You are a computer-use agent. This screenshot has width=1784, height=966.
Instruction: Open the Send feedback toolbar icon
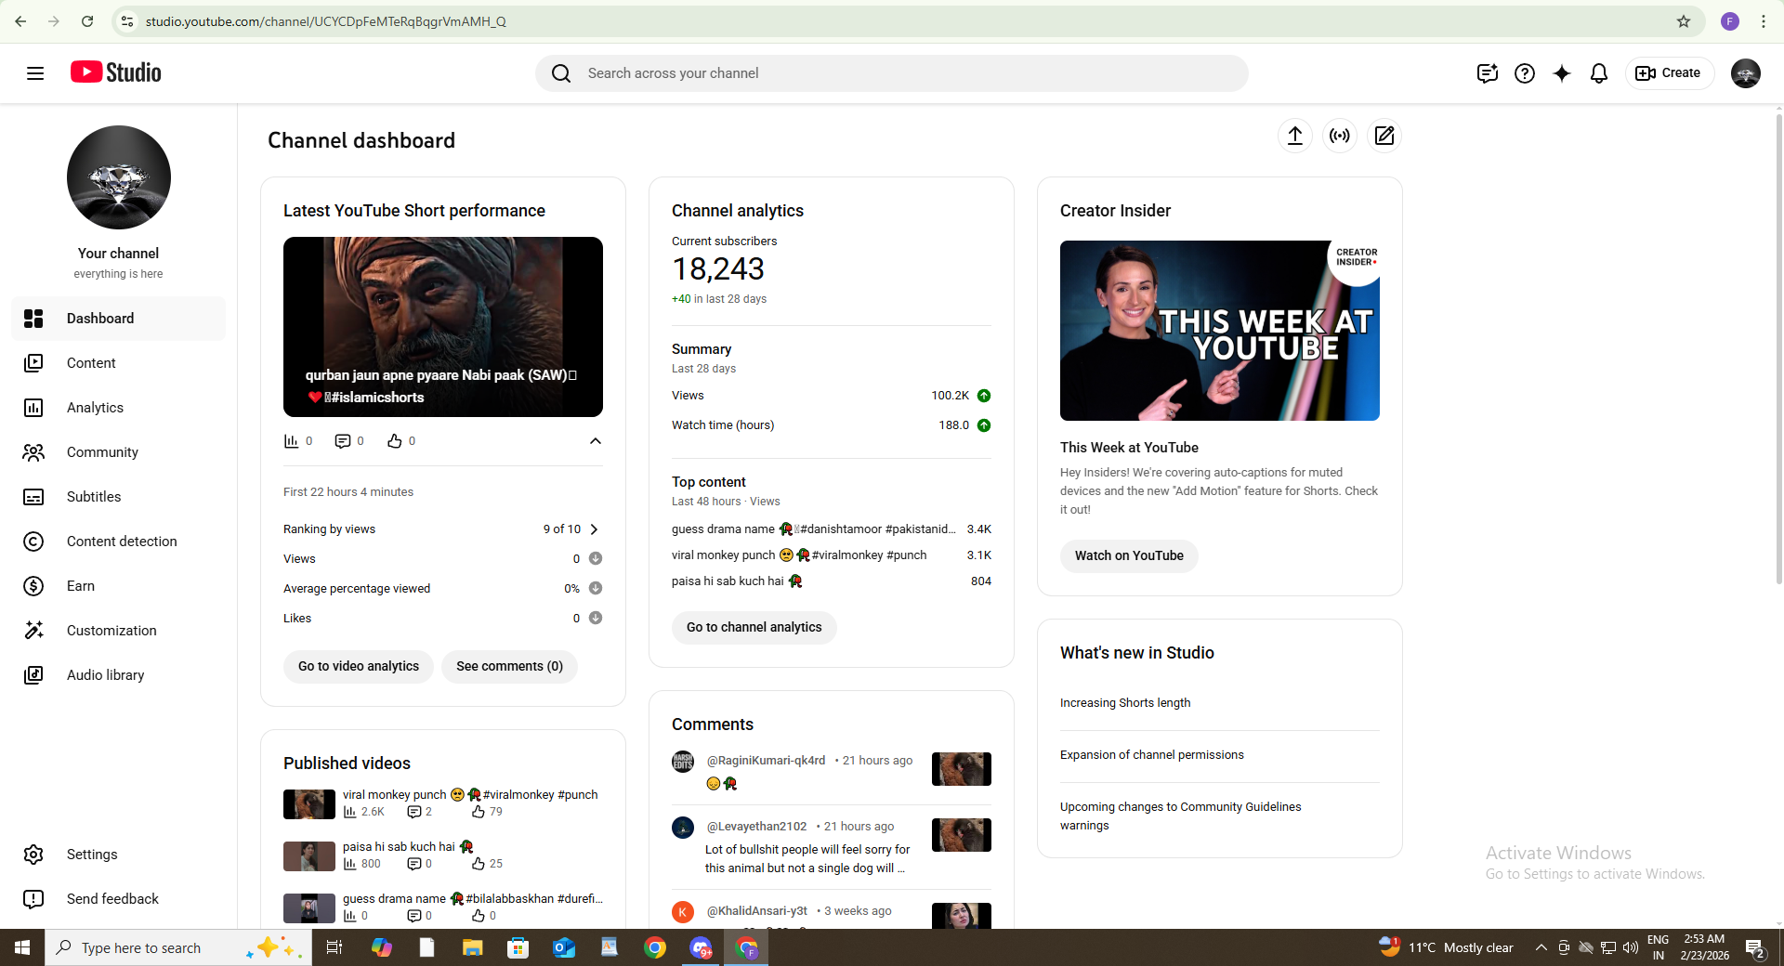(1487, 73)
